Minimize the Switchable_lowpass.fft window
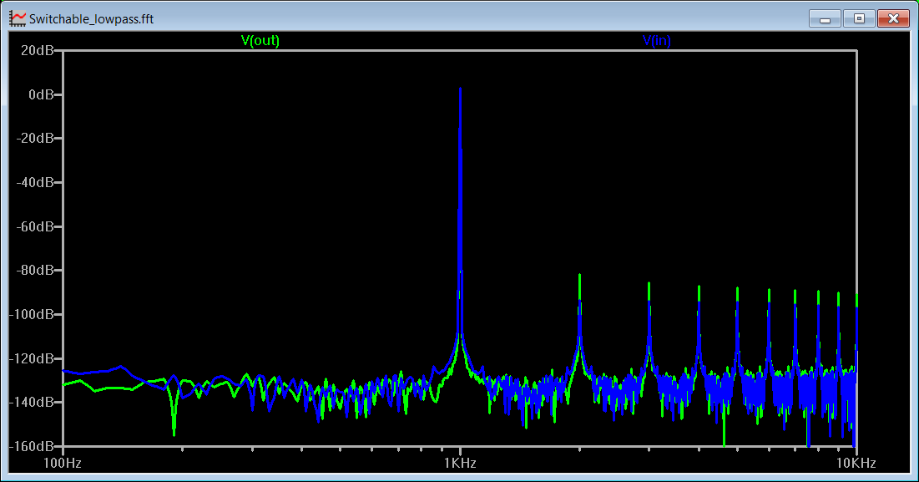919x482 pixels. (x=826, y=18)
